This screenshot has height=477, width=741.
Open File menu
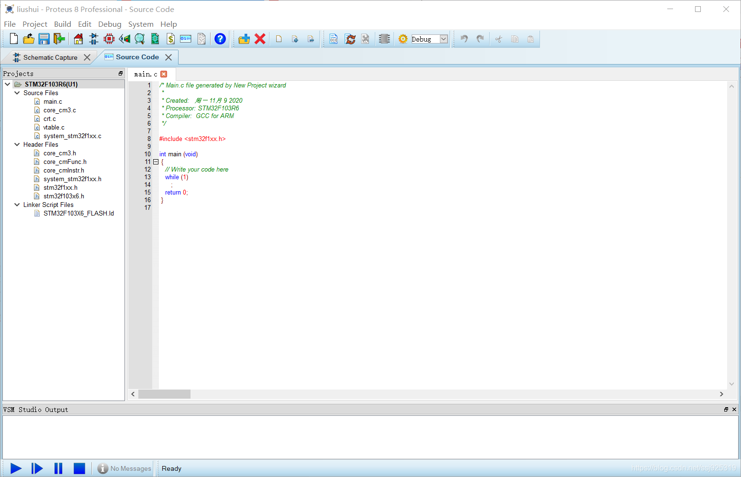pyautogui.click(x=10, y=24)
